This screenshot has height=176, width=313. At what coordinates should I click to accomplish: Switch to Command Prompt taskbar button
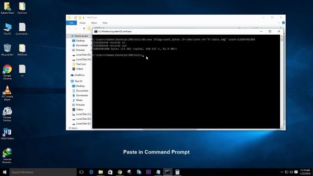pos(168,172)
